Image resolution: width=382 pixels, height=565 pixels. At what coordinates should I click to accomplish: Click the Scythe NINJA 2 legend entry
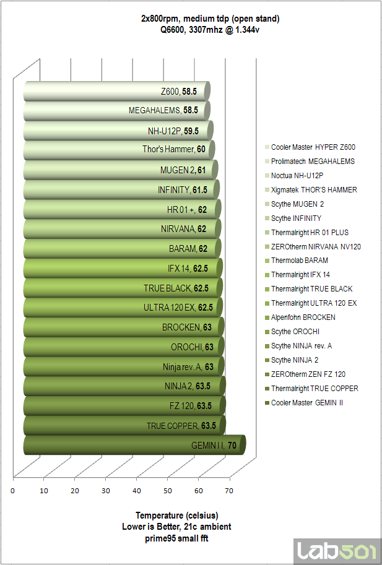tap(292, 360)
